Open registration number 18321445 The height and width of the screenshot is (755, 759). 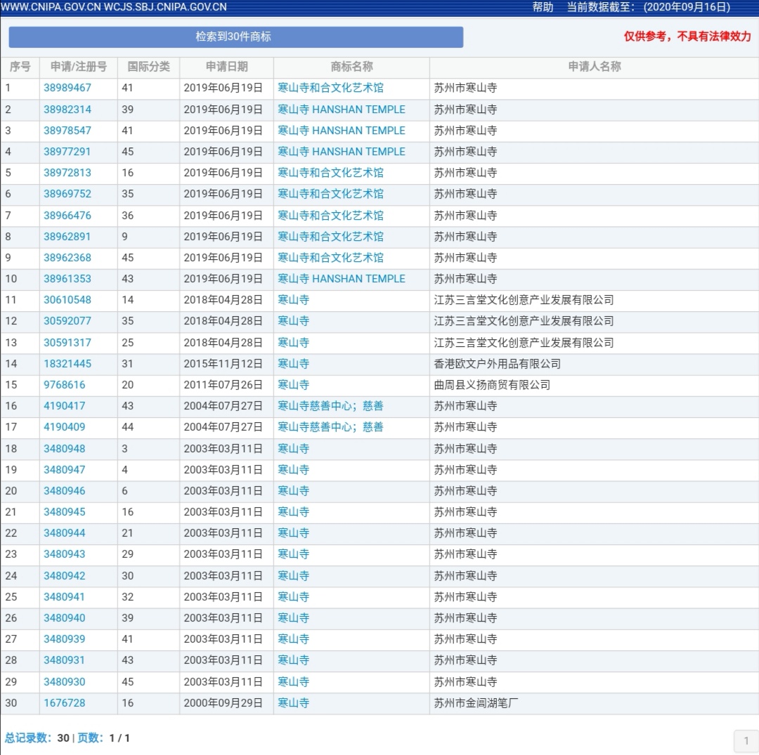[67, 364]
